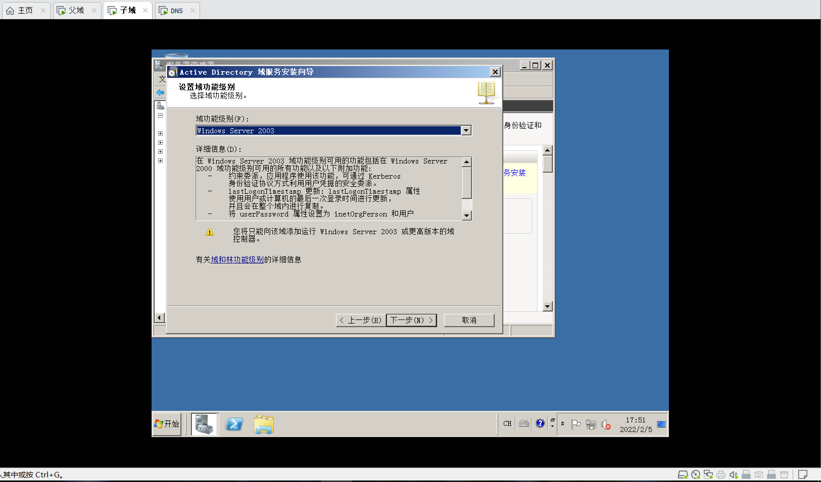Click the wizard title bar disc icon

click(173, 72)
